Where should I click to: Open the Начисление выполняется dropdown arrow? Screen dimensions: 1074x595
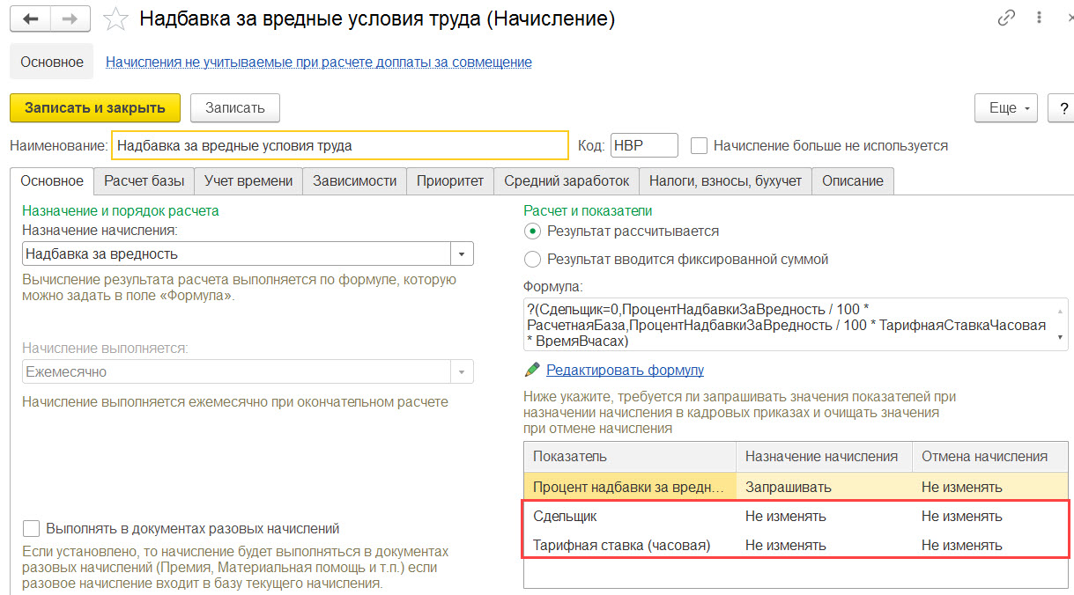[462, 371]
